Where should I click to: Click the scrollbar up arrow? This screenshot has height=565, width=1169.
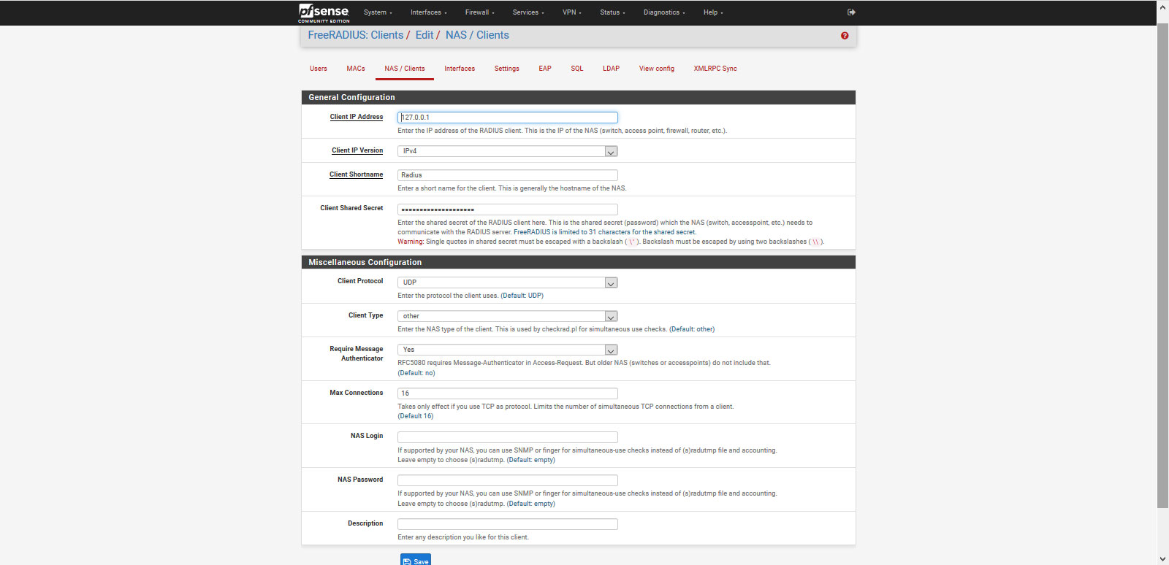coord(1163,6)
